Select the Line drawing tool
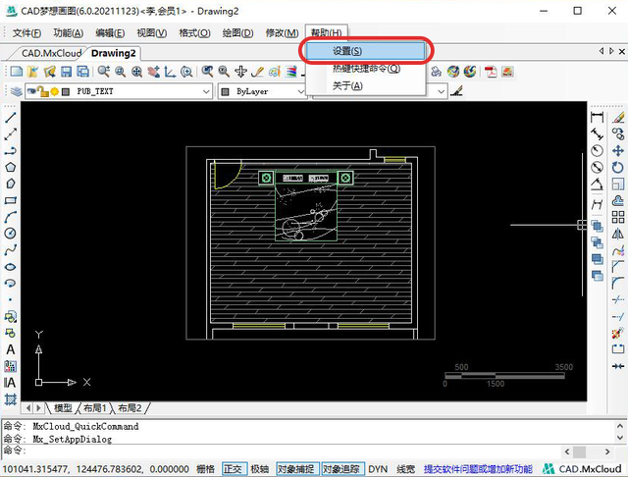The height and width of the screenshot is (477, 628). tap(10, 118)
